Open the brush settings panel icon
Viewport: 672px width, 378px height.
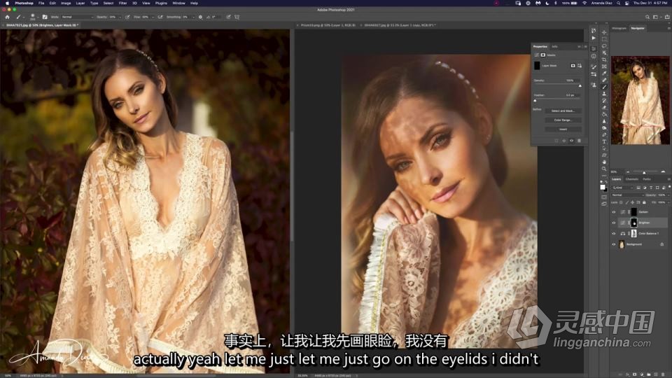click(x=45, y=17)
